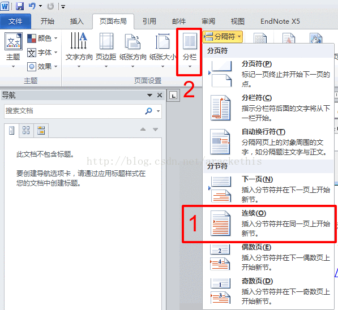Click the 连续 section break page icon
This screenshot has width=338, height=310.
(x=220, y=223)
